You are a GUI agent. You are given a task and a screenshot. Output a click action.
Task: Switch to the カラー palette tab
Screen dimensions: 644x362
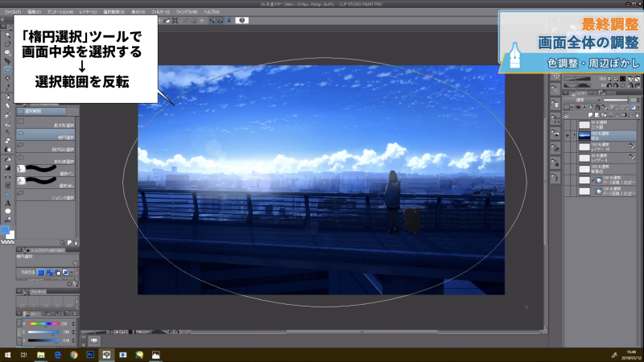(x=32, y=314)
